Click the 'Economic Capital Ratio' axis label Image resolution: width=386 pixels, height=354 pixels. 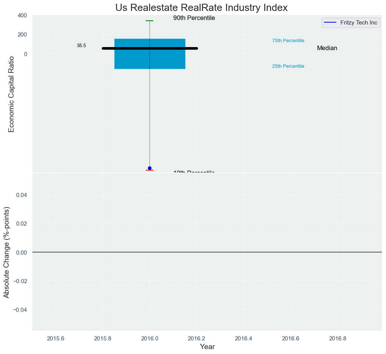pyautogui.click(x=11, y=94)
